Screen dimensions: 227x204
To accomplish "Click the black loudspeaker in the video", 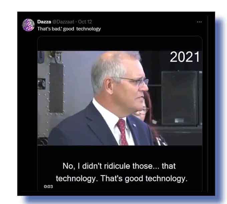I will click(180, 98).
